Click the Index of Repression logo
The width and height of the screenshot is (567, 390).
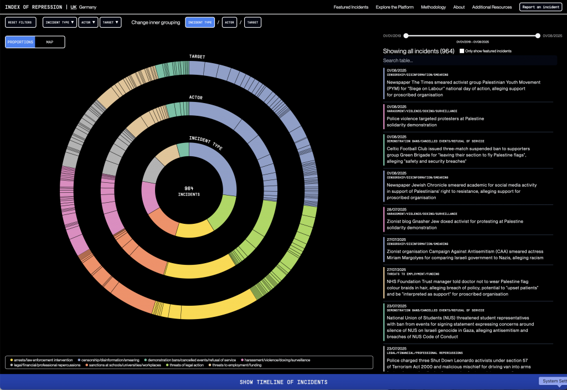(34, 7)
